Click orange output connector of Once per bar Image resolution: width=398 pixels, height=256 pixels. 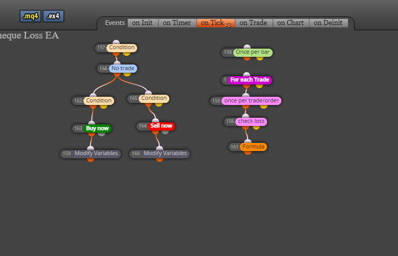tap(247, 58)
